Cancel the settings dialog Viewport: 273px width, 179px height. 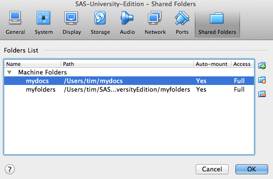pos(212,169)
